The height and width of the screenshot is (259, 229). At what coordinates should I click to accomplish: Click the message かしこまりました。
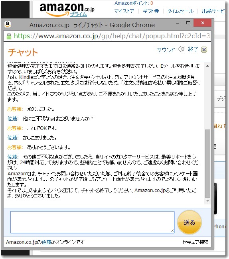(x=39, y=138)
